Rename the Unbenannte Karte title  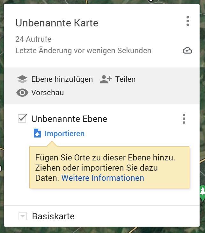tap(57, 23)
